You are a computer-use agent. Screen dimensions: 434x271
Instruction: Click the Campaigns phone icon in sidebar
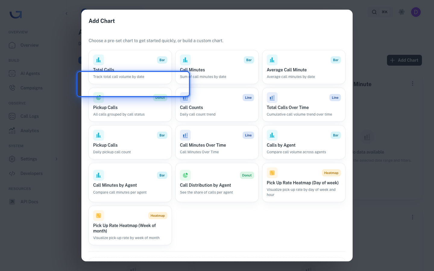tap(12, 88)
